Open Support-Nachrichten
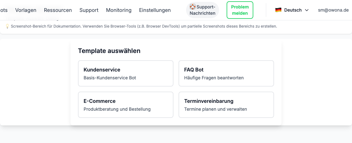This screenshot has height=143, width=352. (x=203, y=10)
